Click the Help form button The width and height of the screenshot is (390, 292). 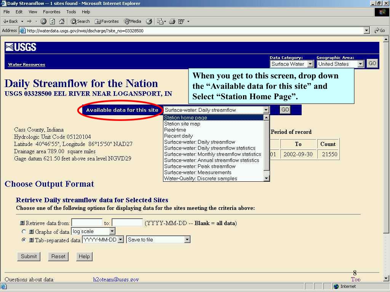point(84,256)
